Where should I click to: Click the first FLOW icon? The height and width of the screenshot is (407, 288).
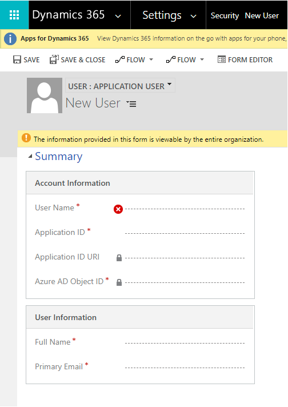point(120,59)
